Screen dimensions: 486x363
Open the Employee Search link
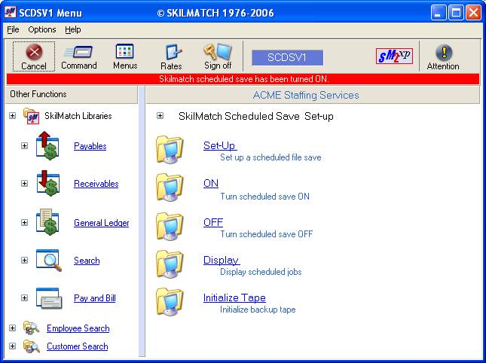[x=78, y=328]
